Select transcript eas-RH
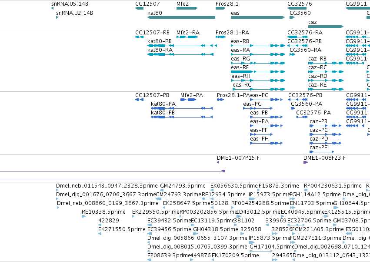This screenshot has width=370, height=262. point(241,76)
